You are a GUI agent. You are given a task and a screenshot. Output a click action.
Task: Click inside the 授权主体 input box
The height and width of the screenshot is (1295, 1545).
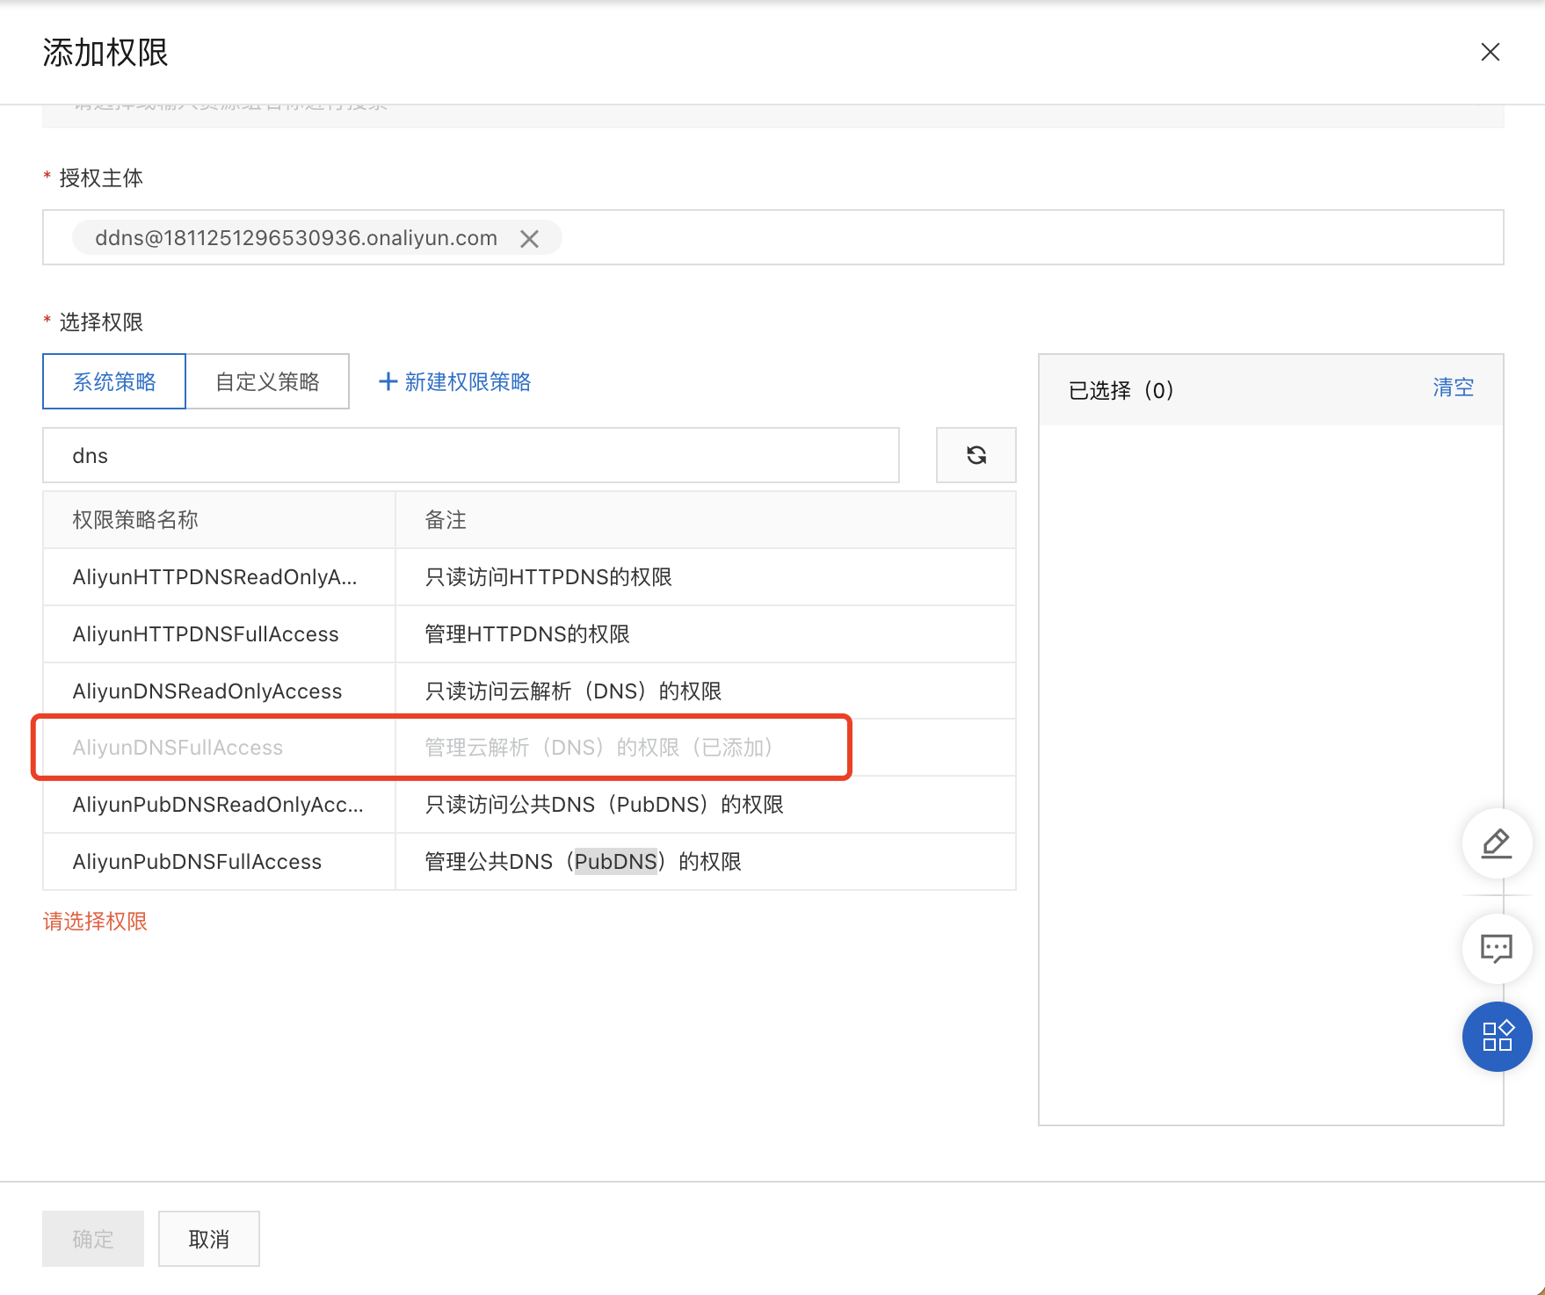pos(773,237)
